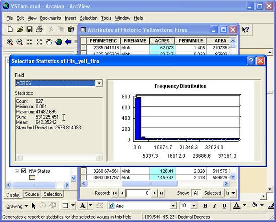
Task: Toggle Bold text formatting
Action: (x=205, y=206)
